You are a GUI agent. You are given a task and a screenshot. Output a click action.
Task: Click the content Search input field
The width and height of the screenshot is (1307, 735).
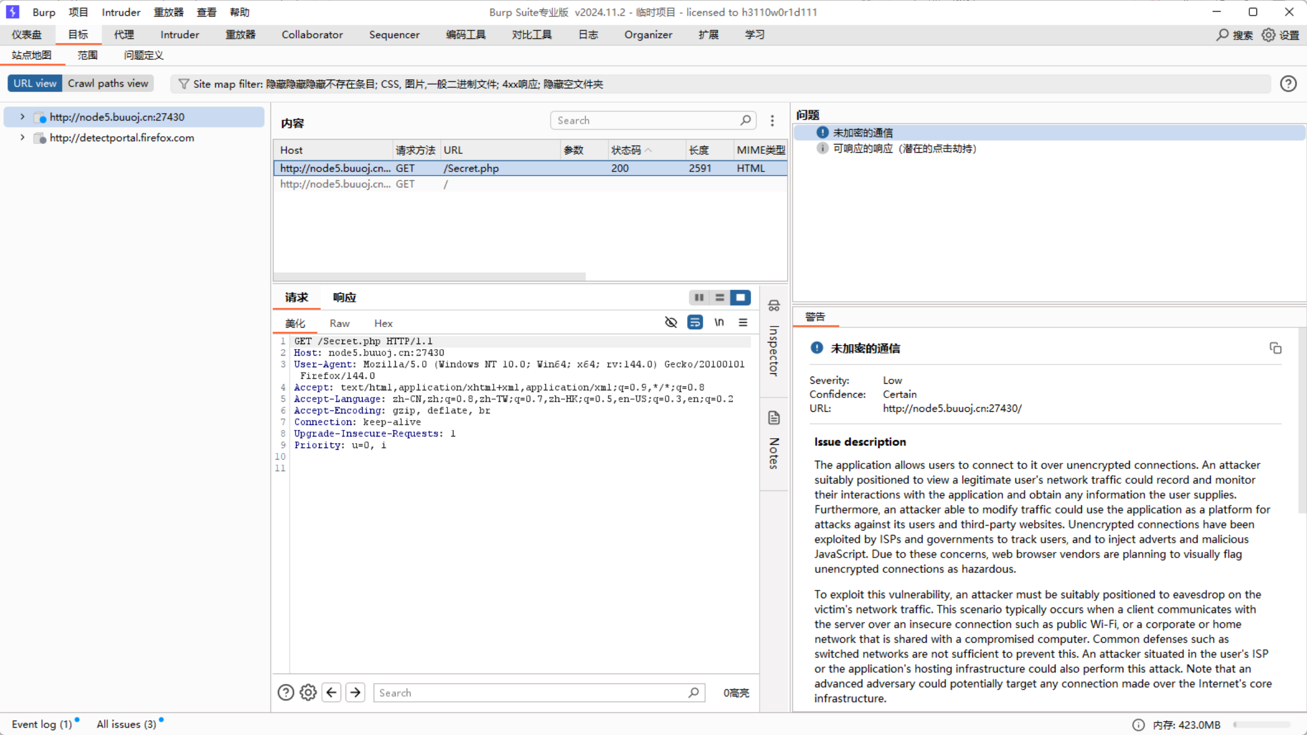point(647,120)
